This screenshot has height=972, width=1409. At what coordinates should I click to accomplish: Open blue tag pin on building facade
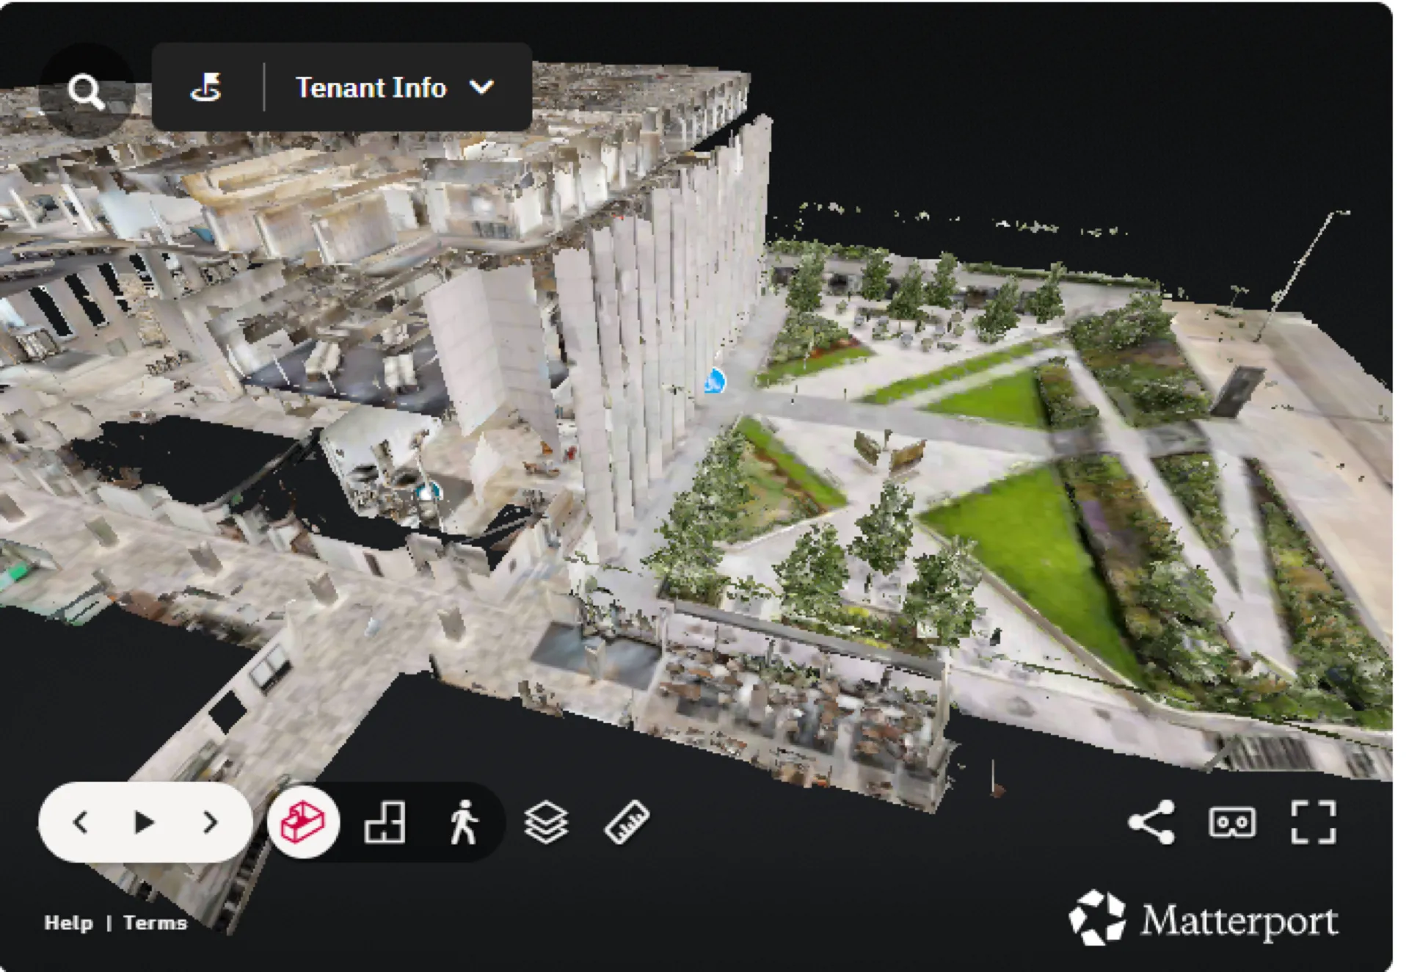point(715,381)
